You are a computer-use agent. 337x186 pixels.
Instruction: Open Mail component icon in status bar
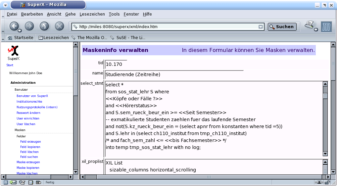pyautogui.click(x=13, y=182)
